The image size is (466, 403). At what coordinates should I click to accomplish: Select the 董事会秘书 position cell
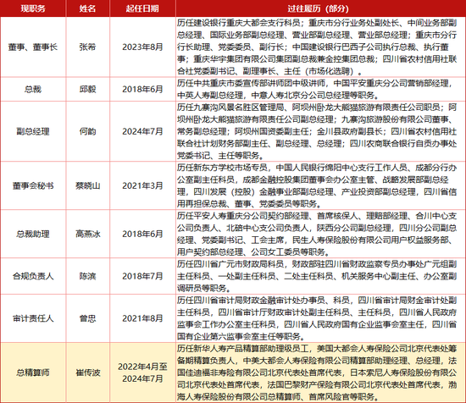tap(33, 185)
